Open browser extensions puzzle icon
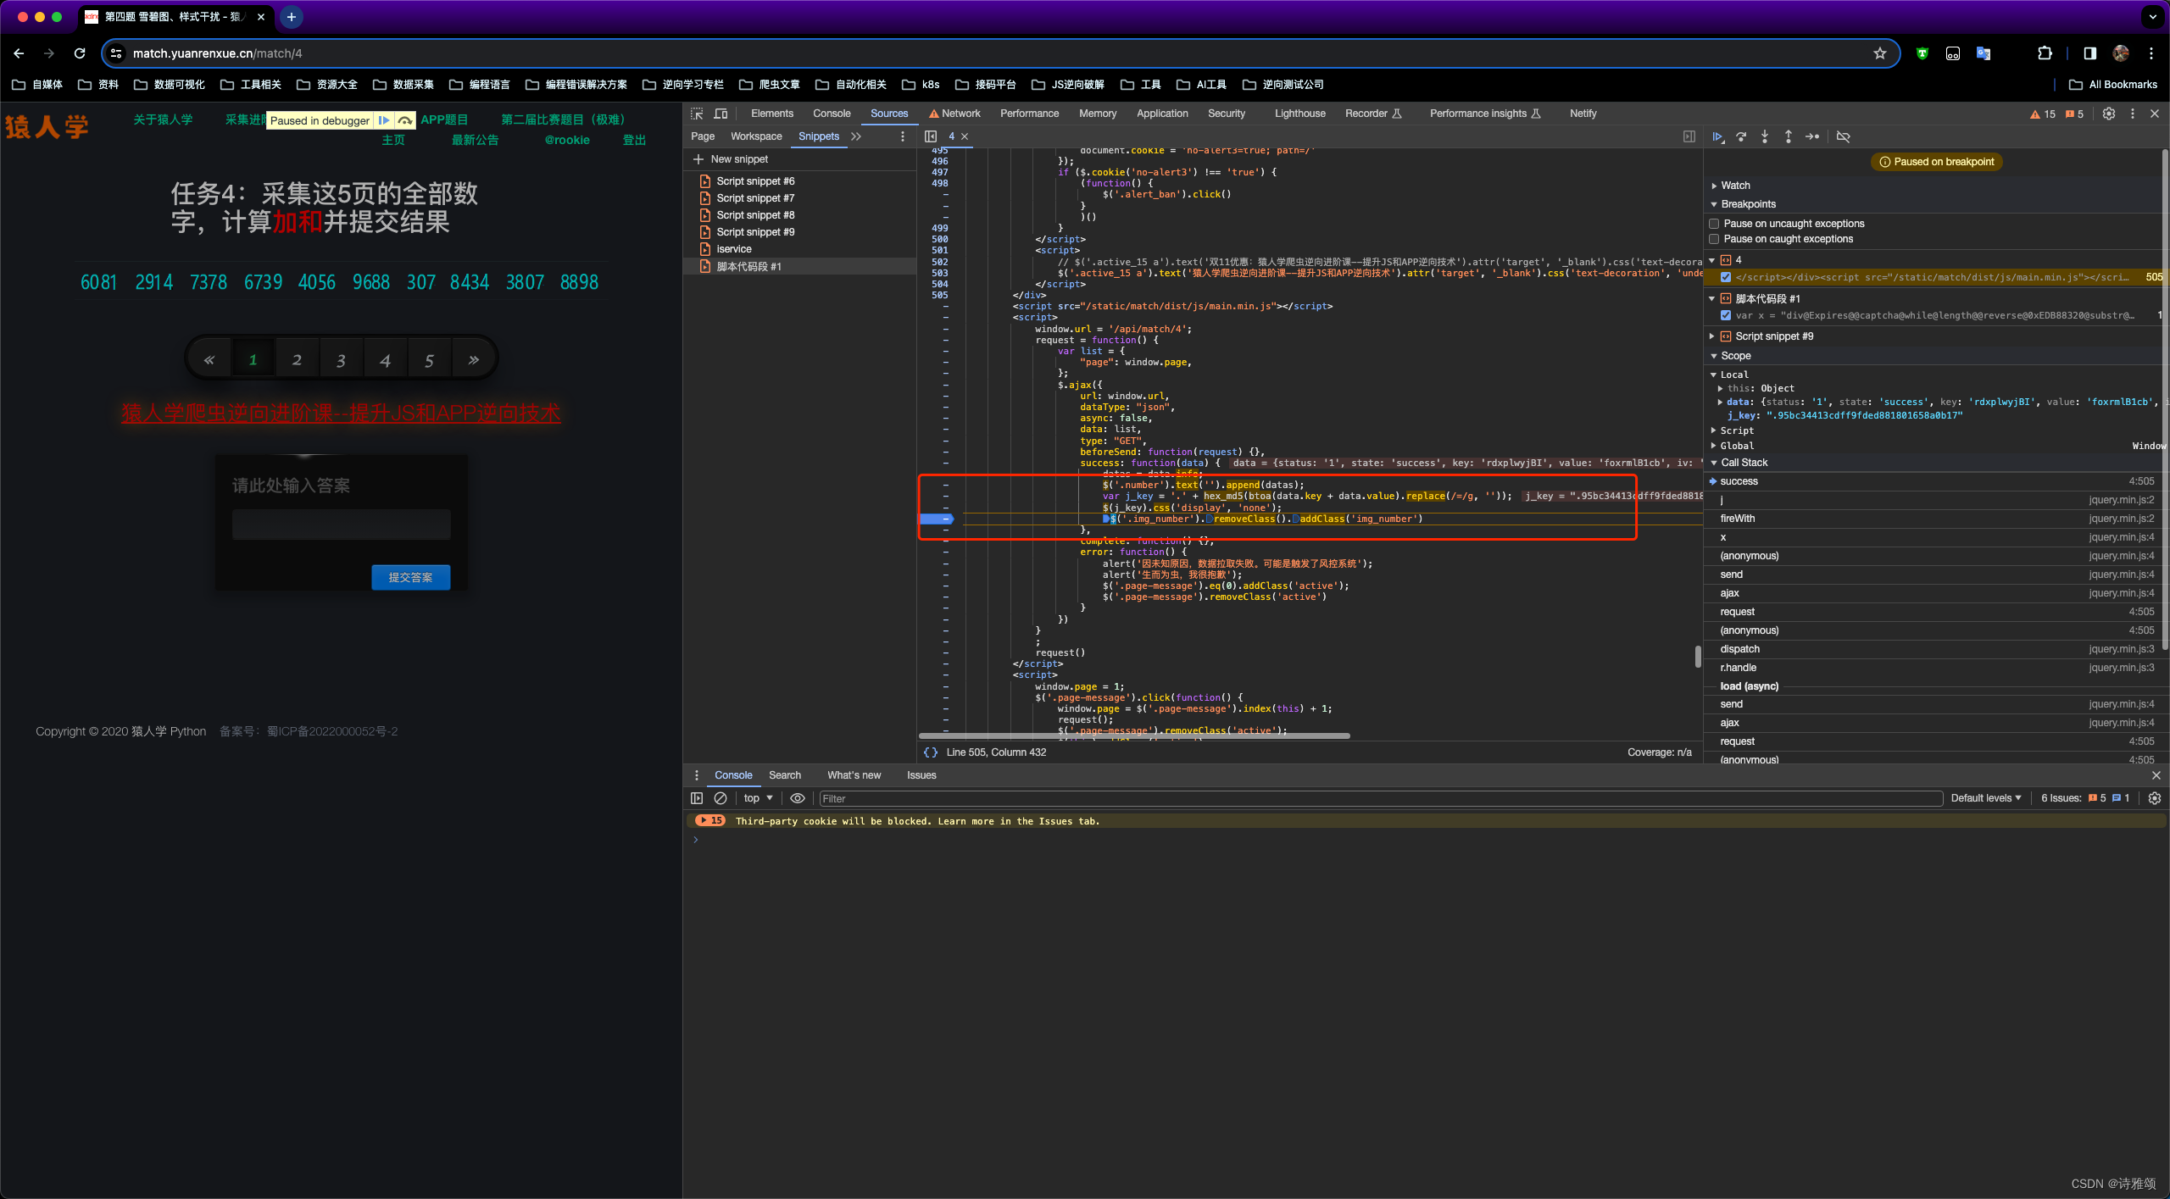The height and width of the screenshot is (1199, 2170). point(2045,53)
